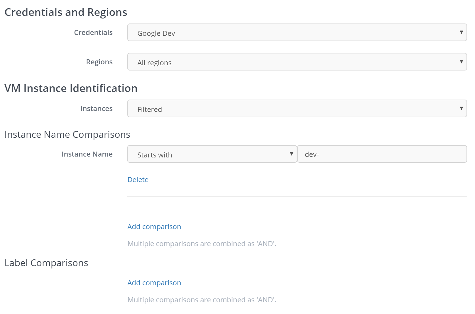Open the Filtered instances dropdown
The image size is (475, 314).
coord(293,109)
